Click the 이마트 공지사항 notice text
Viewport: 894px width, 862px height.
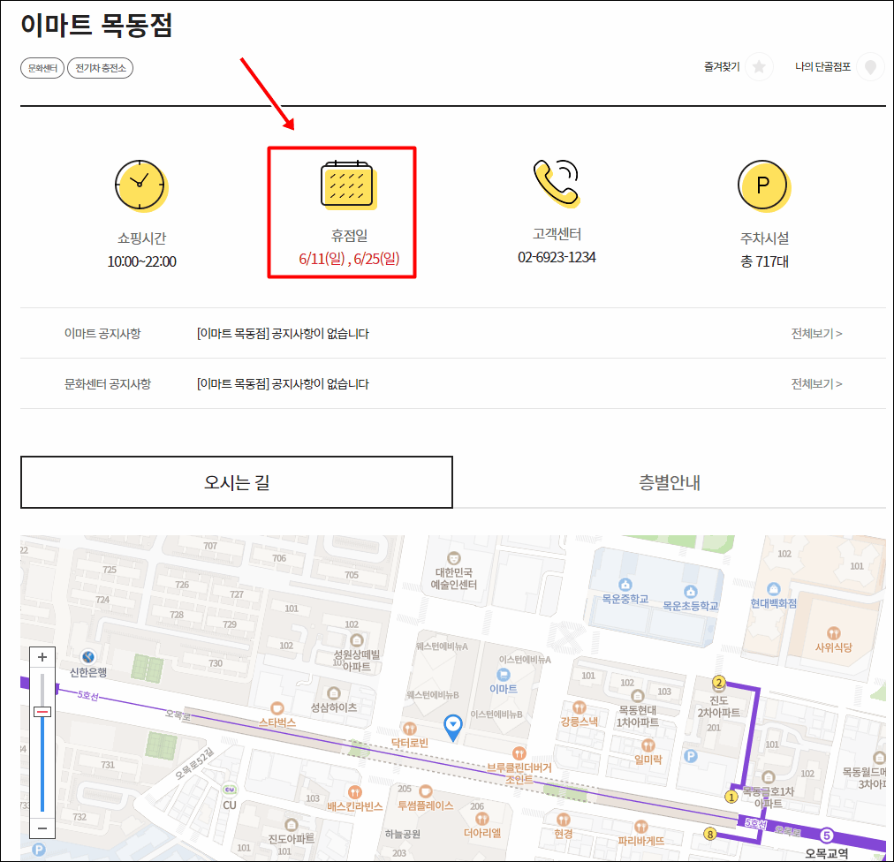click(283, 334)
